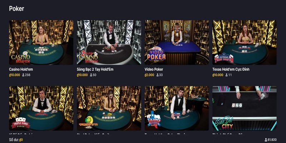
Task: Click the Sòng Bạc 2 Tay Hold'Em title
Action: (x=95, y=69)
